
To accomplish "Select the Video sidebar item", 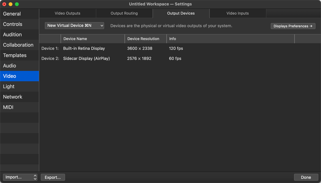I will 20,76.
